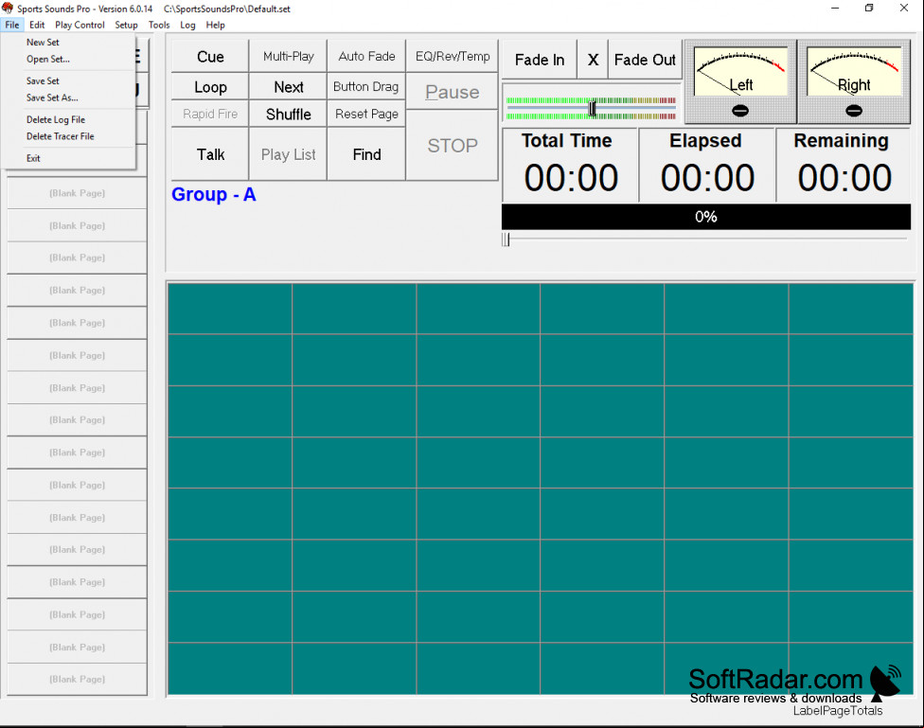The width and height of the screenshot is (924, 728).
Task: Choose New Set from the File menu
Action: coord(68,43)
